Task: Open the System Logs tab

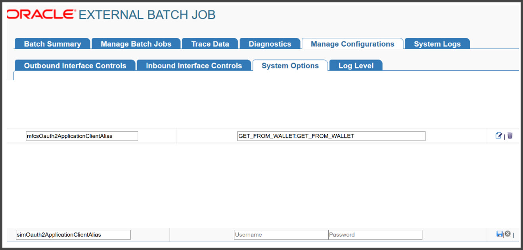Action: pos(437,44)
